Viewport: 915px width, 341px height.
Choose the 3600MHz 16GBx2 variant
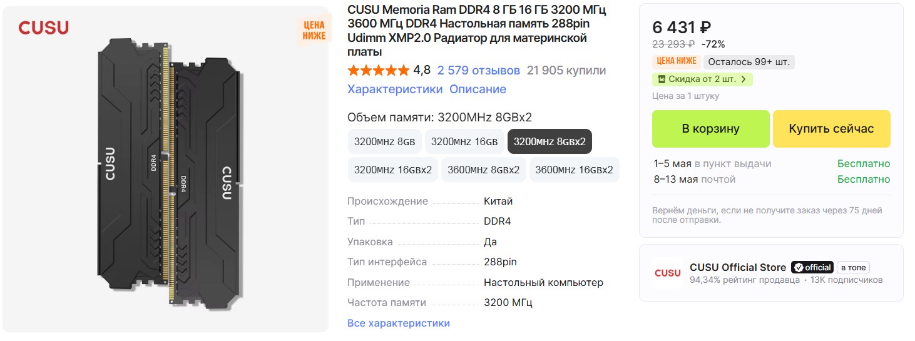click(574, 170)
